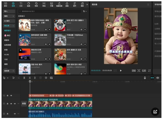Click the timeline playhead marker
This screenshot has height=120, width=163.
(x=30, y=81)
